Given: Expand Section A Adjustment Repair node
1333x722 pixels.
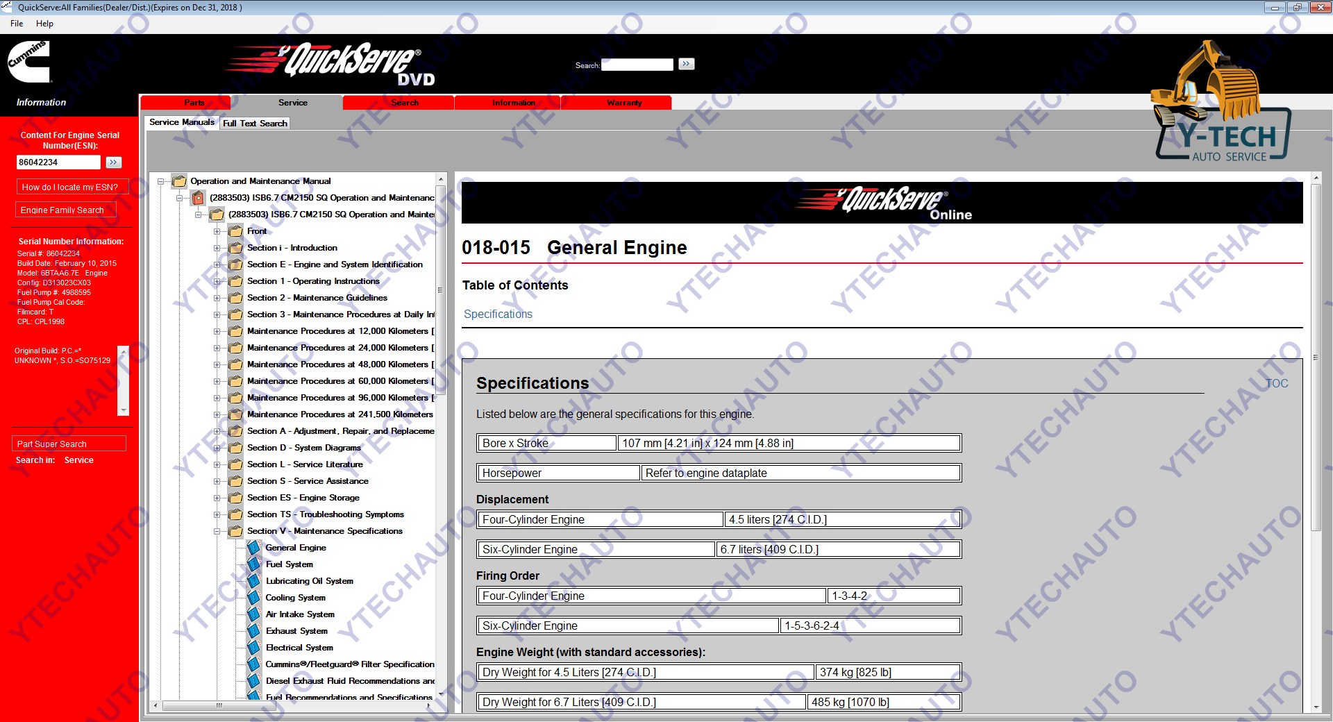Looking at the screenshot, I should [217, 432].
